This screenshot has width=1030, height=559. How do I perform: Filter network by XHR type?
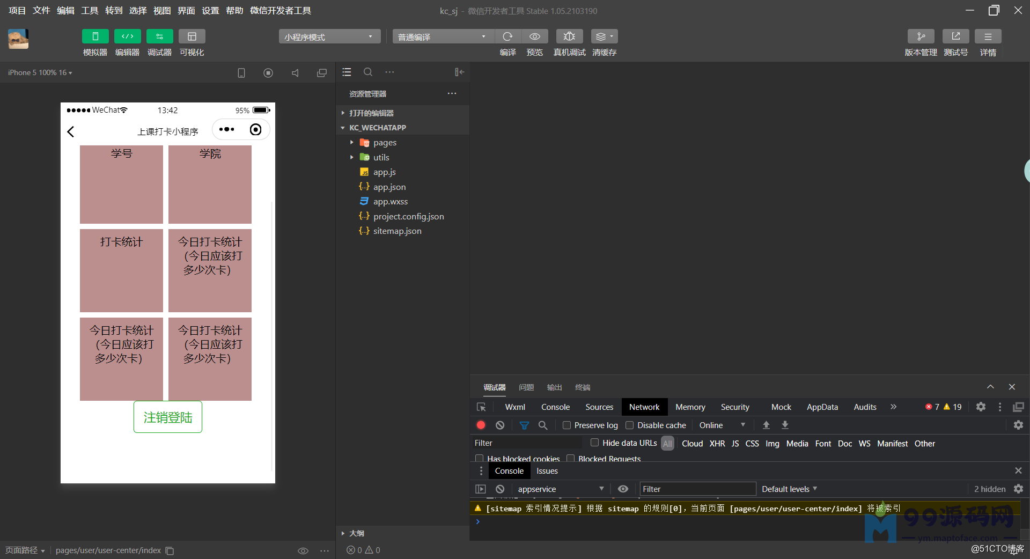click(x=717, y=444)
